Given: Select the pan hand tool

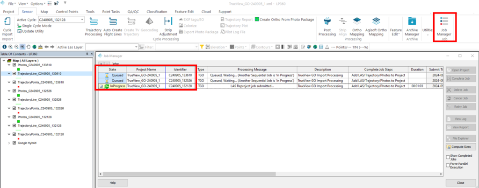Looking at the screenshot, I should tap(29, 47).
